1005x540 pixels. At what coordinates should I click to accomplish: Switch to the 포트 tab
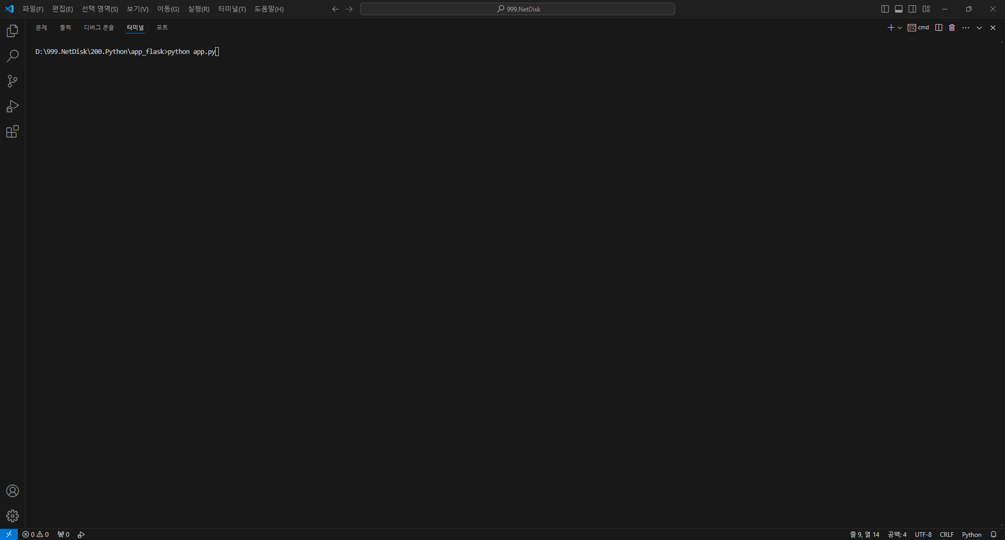pyautogui.click(x=162, y=28)
